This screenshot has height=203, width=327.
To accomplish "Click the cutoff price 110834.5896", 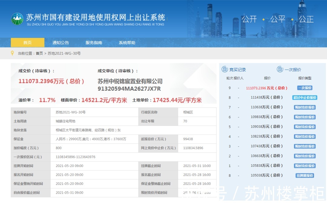I will [x=193, y=148].
